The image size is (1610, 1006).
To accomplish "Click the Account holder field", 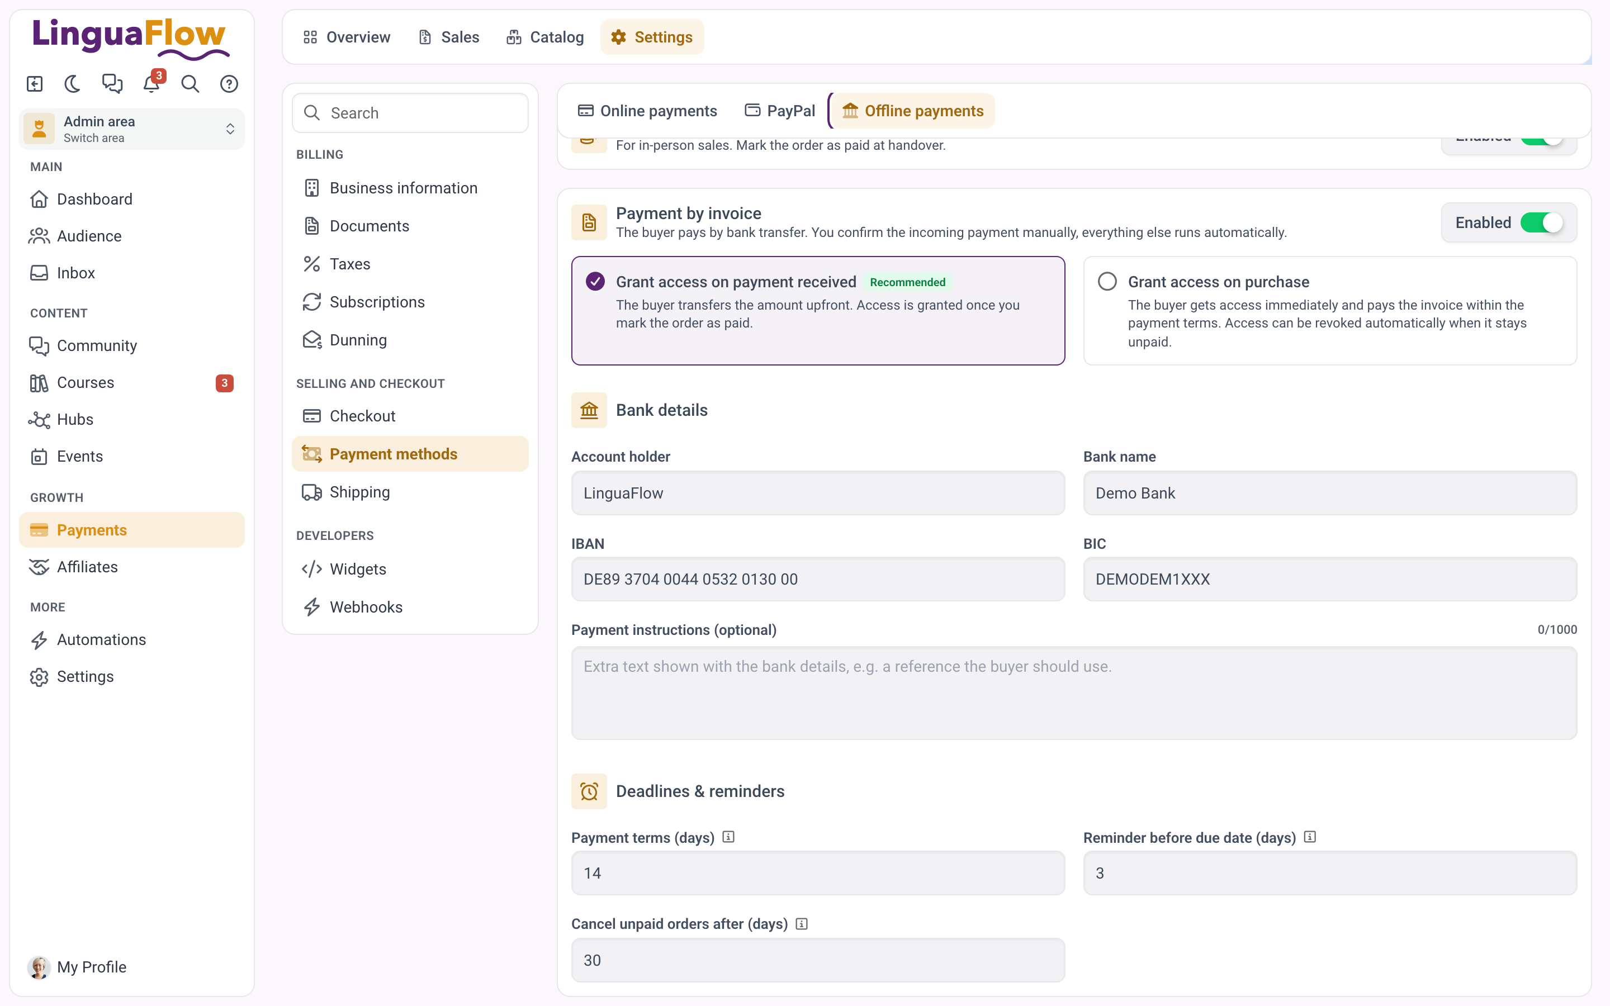I will (x=818, y=493).
